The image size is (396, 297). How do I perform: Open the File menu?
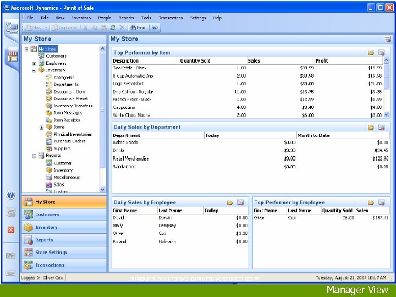(30, 18)
